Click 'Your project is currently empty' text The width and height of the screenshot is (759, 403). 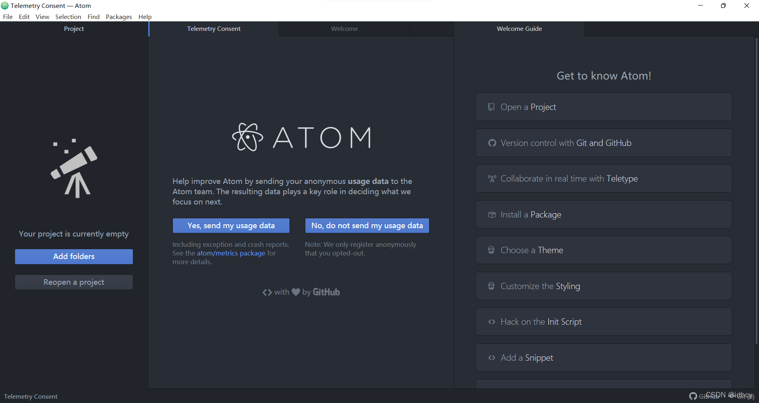(x=74, y=234)
